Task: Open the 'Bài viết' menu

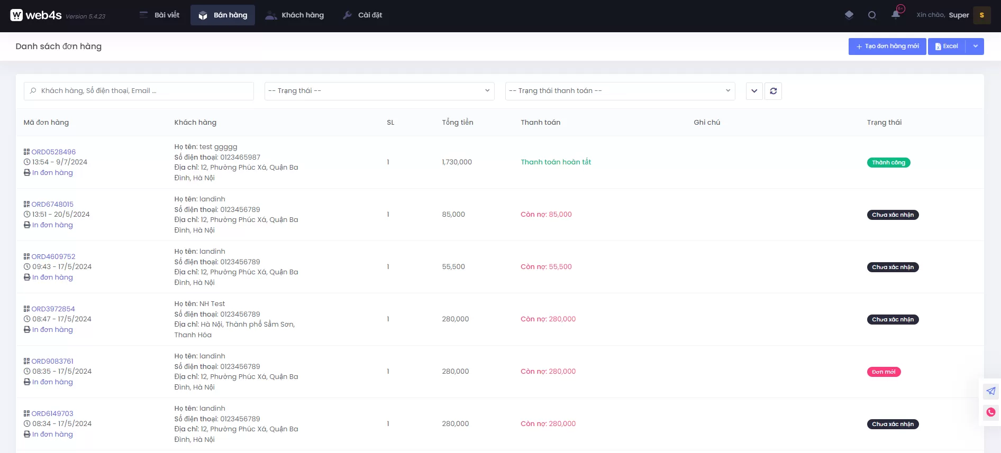Action: [160, 15]
